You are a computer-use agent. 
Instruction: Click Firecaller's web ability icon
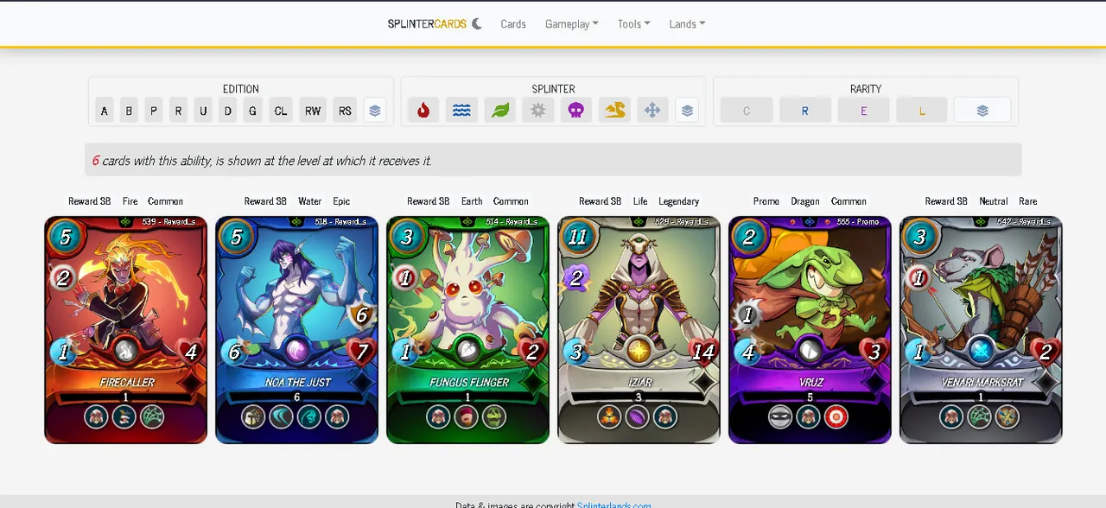click(152, 417)
